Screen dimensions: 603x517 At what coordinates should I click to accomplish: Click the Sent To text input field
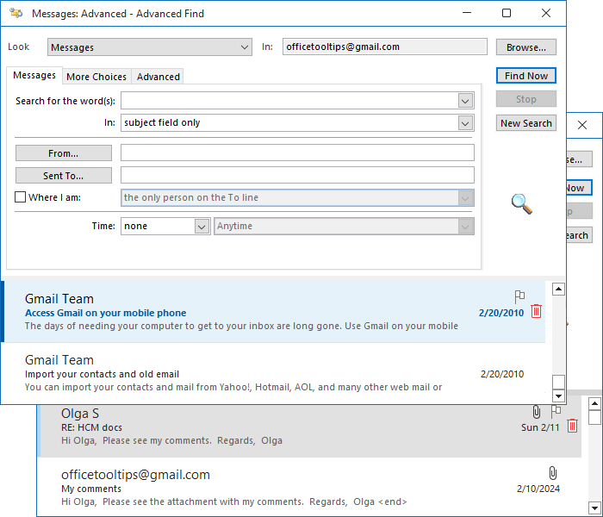(x=297, y=175)
